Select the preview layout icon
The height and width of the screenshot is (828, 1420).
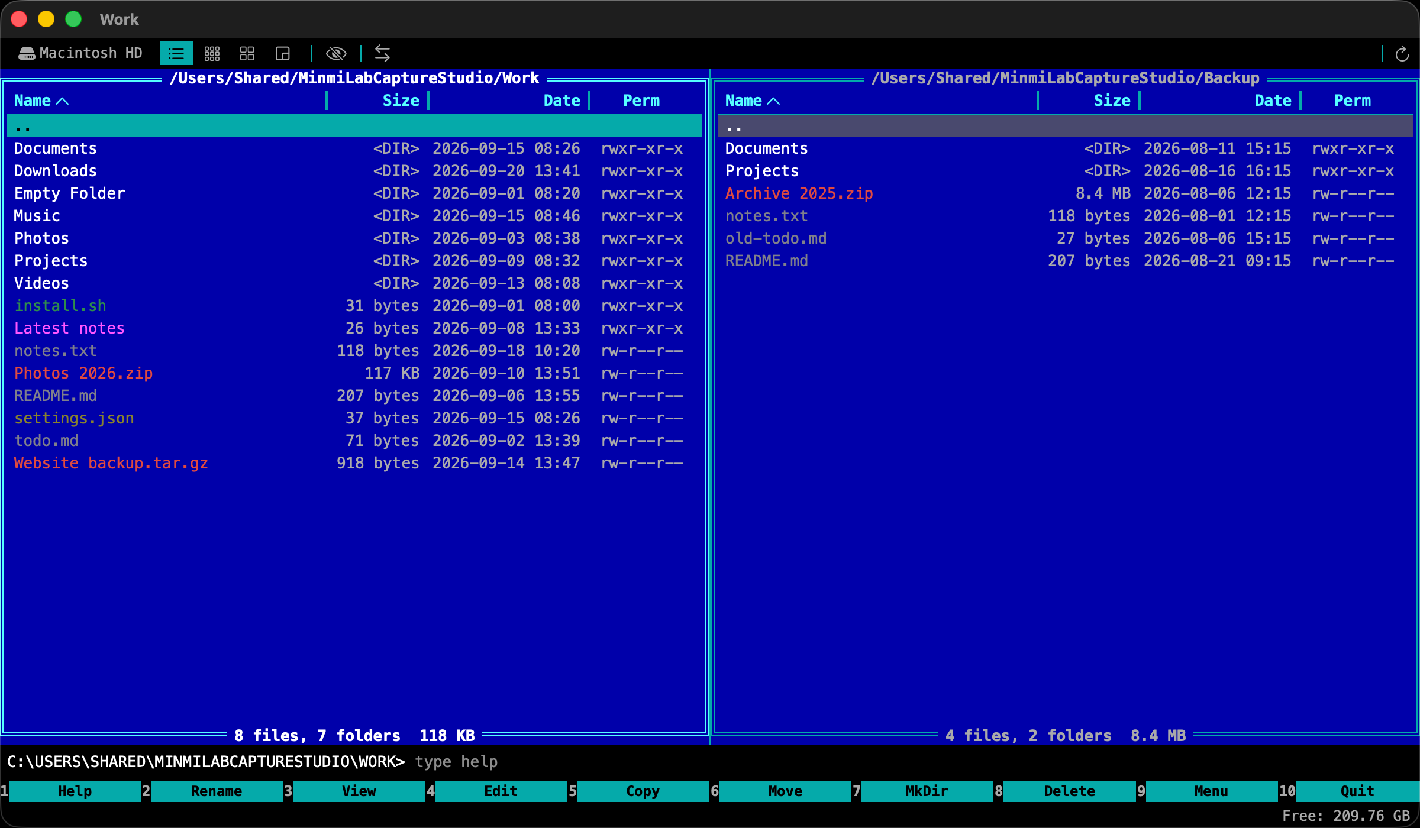coord(283,54)
